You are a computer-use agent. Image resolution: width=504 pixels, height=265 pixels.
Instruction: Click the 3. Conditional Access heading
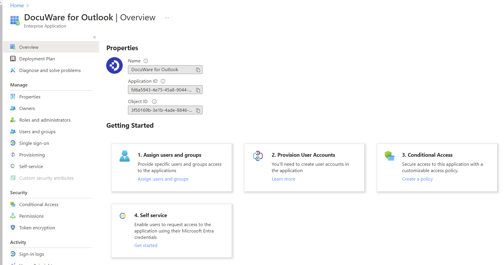pyautogui.click(x=427, y=155)
